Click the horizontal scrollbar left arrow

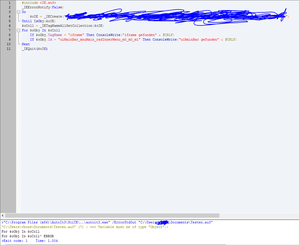[3, 215]
